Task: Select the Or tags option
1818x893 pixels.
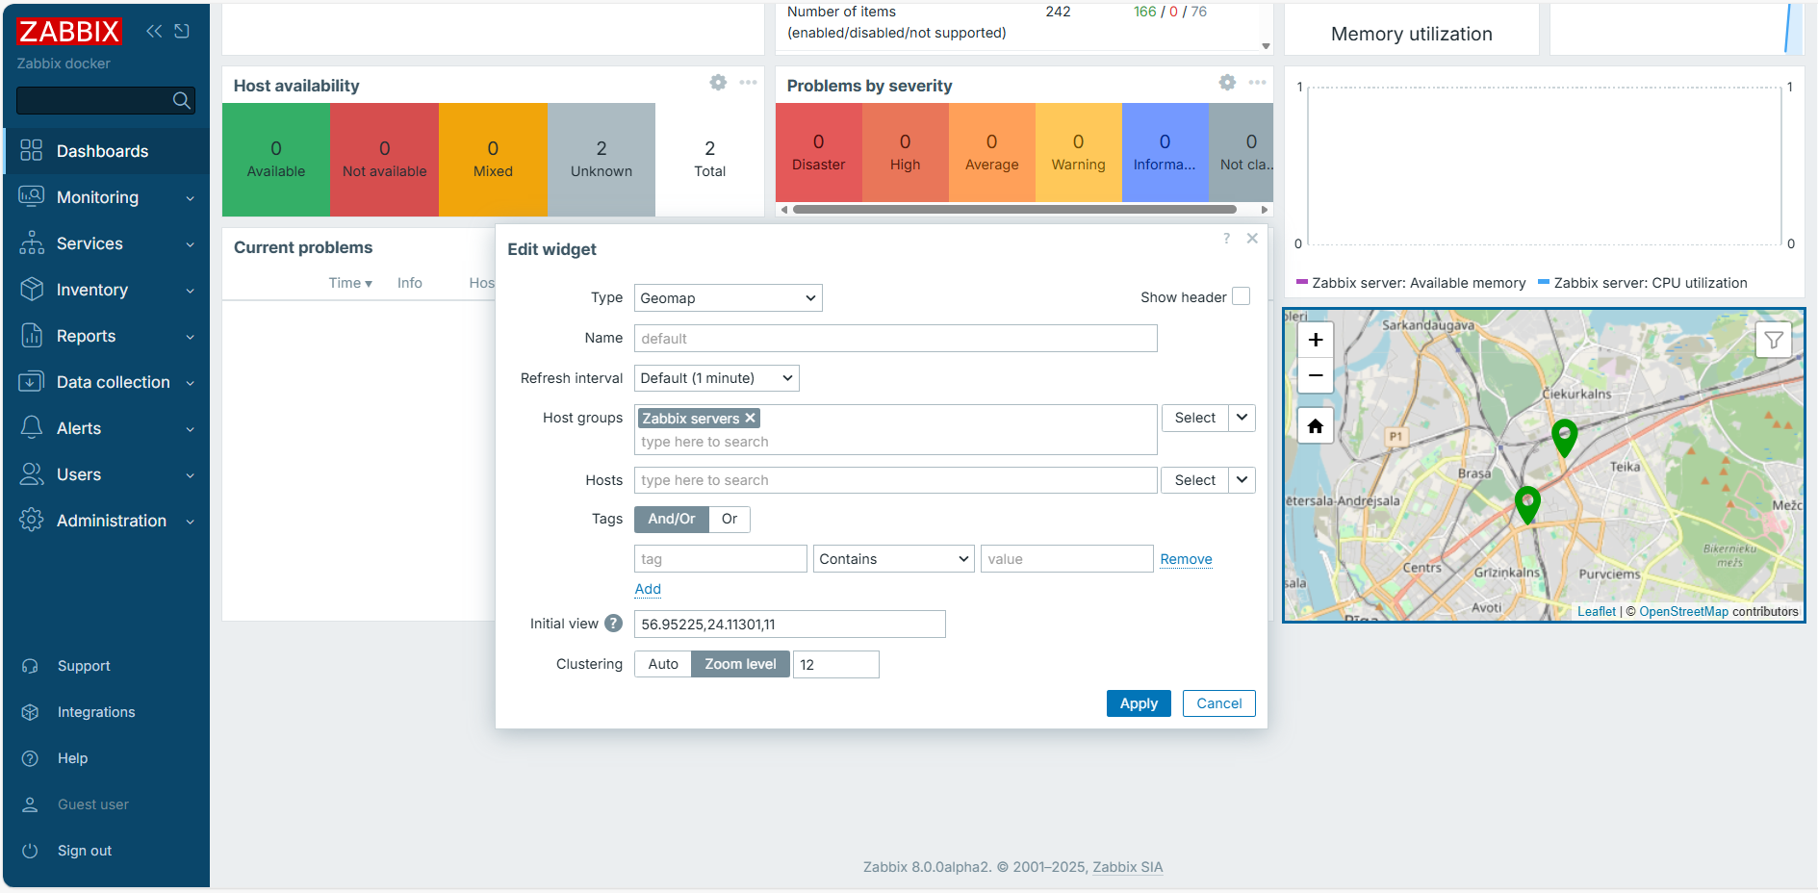Action: pyautogui.click(x=730, y=519)
